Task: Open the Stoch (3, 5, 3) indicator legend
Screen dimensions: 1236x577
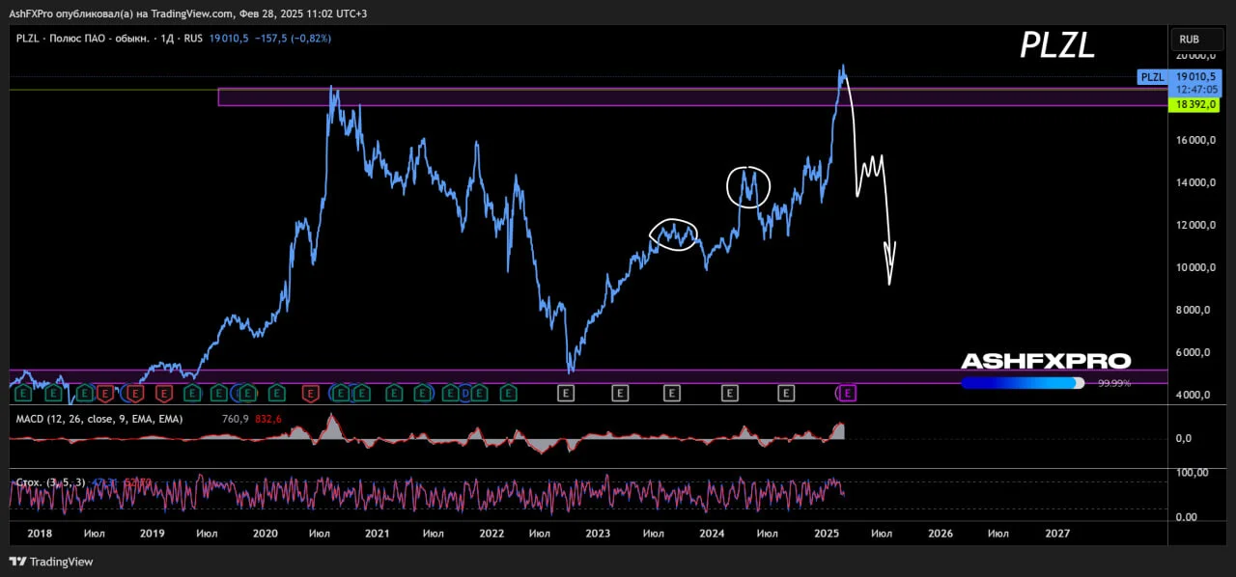Action: (51, 481)
